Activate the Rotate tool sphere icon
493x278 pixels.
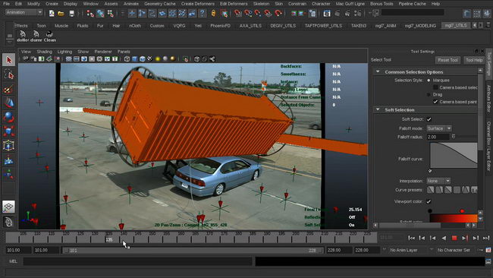pos(9,117)
